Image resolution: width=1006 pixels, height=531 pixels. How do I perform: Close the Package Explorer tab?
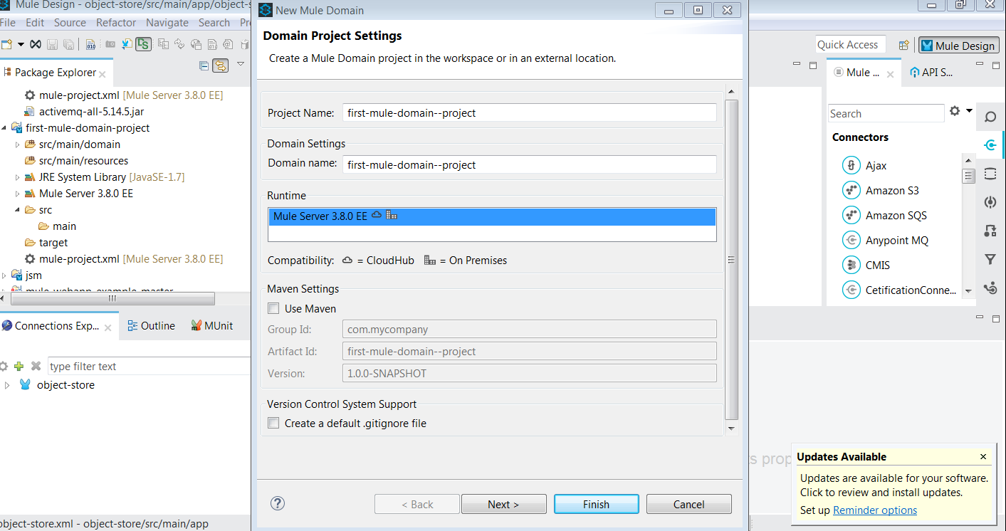click(x=103, y=73)
